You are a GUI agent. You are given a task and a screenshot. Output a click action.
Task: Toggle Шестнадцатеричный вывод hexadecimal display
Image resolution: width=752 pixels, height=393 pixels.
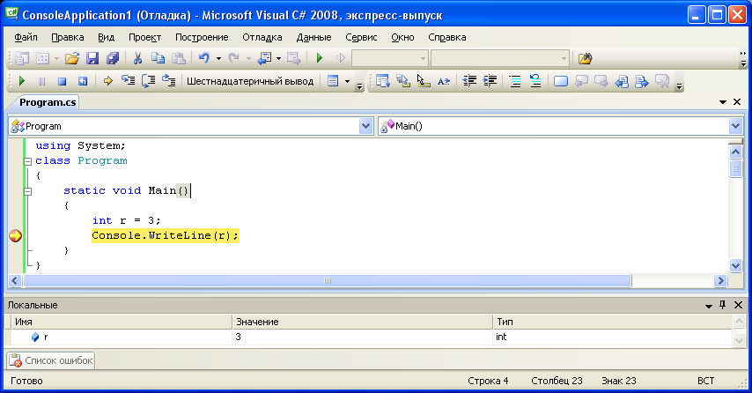click(x=250, y=81)
